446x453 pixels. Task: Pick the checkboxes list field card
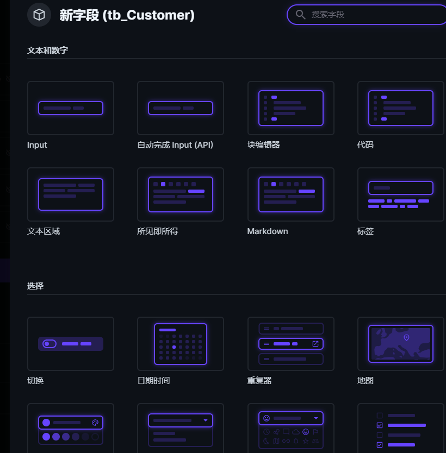coord(401,428)
